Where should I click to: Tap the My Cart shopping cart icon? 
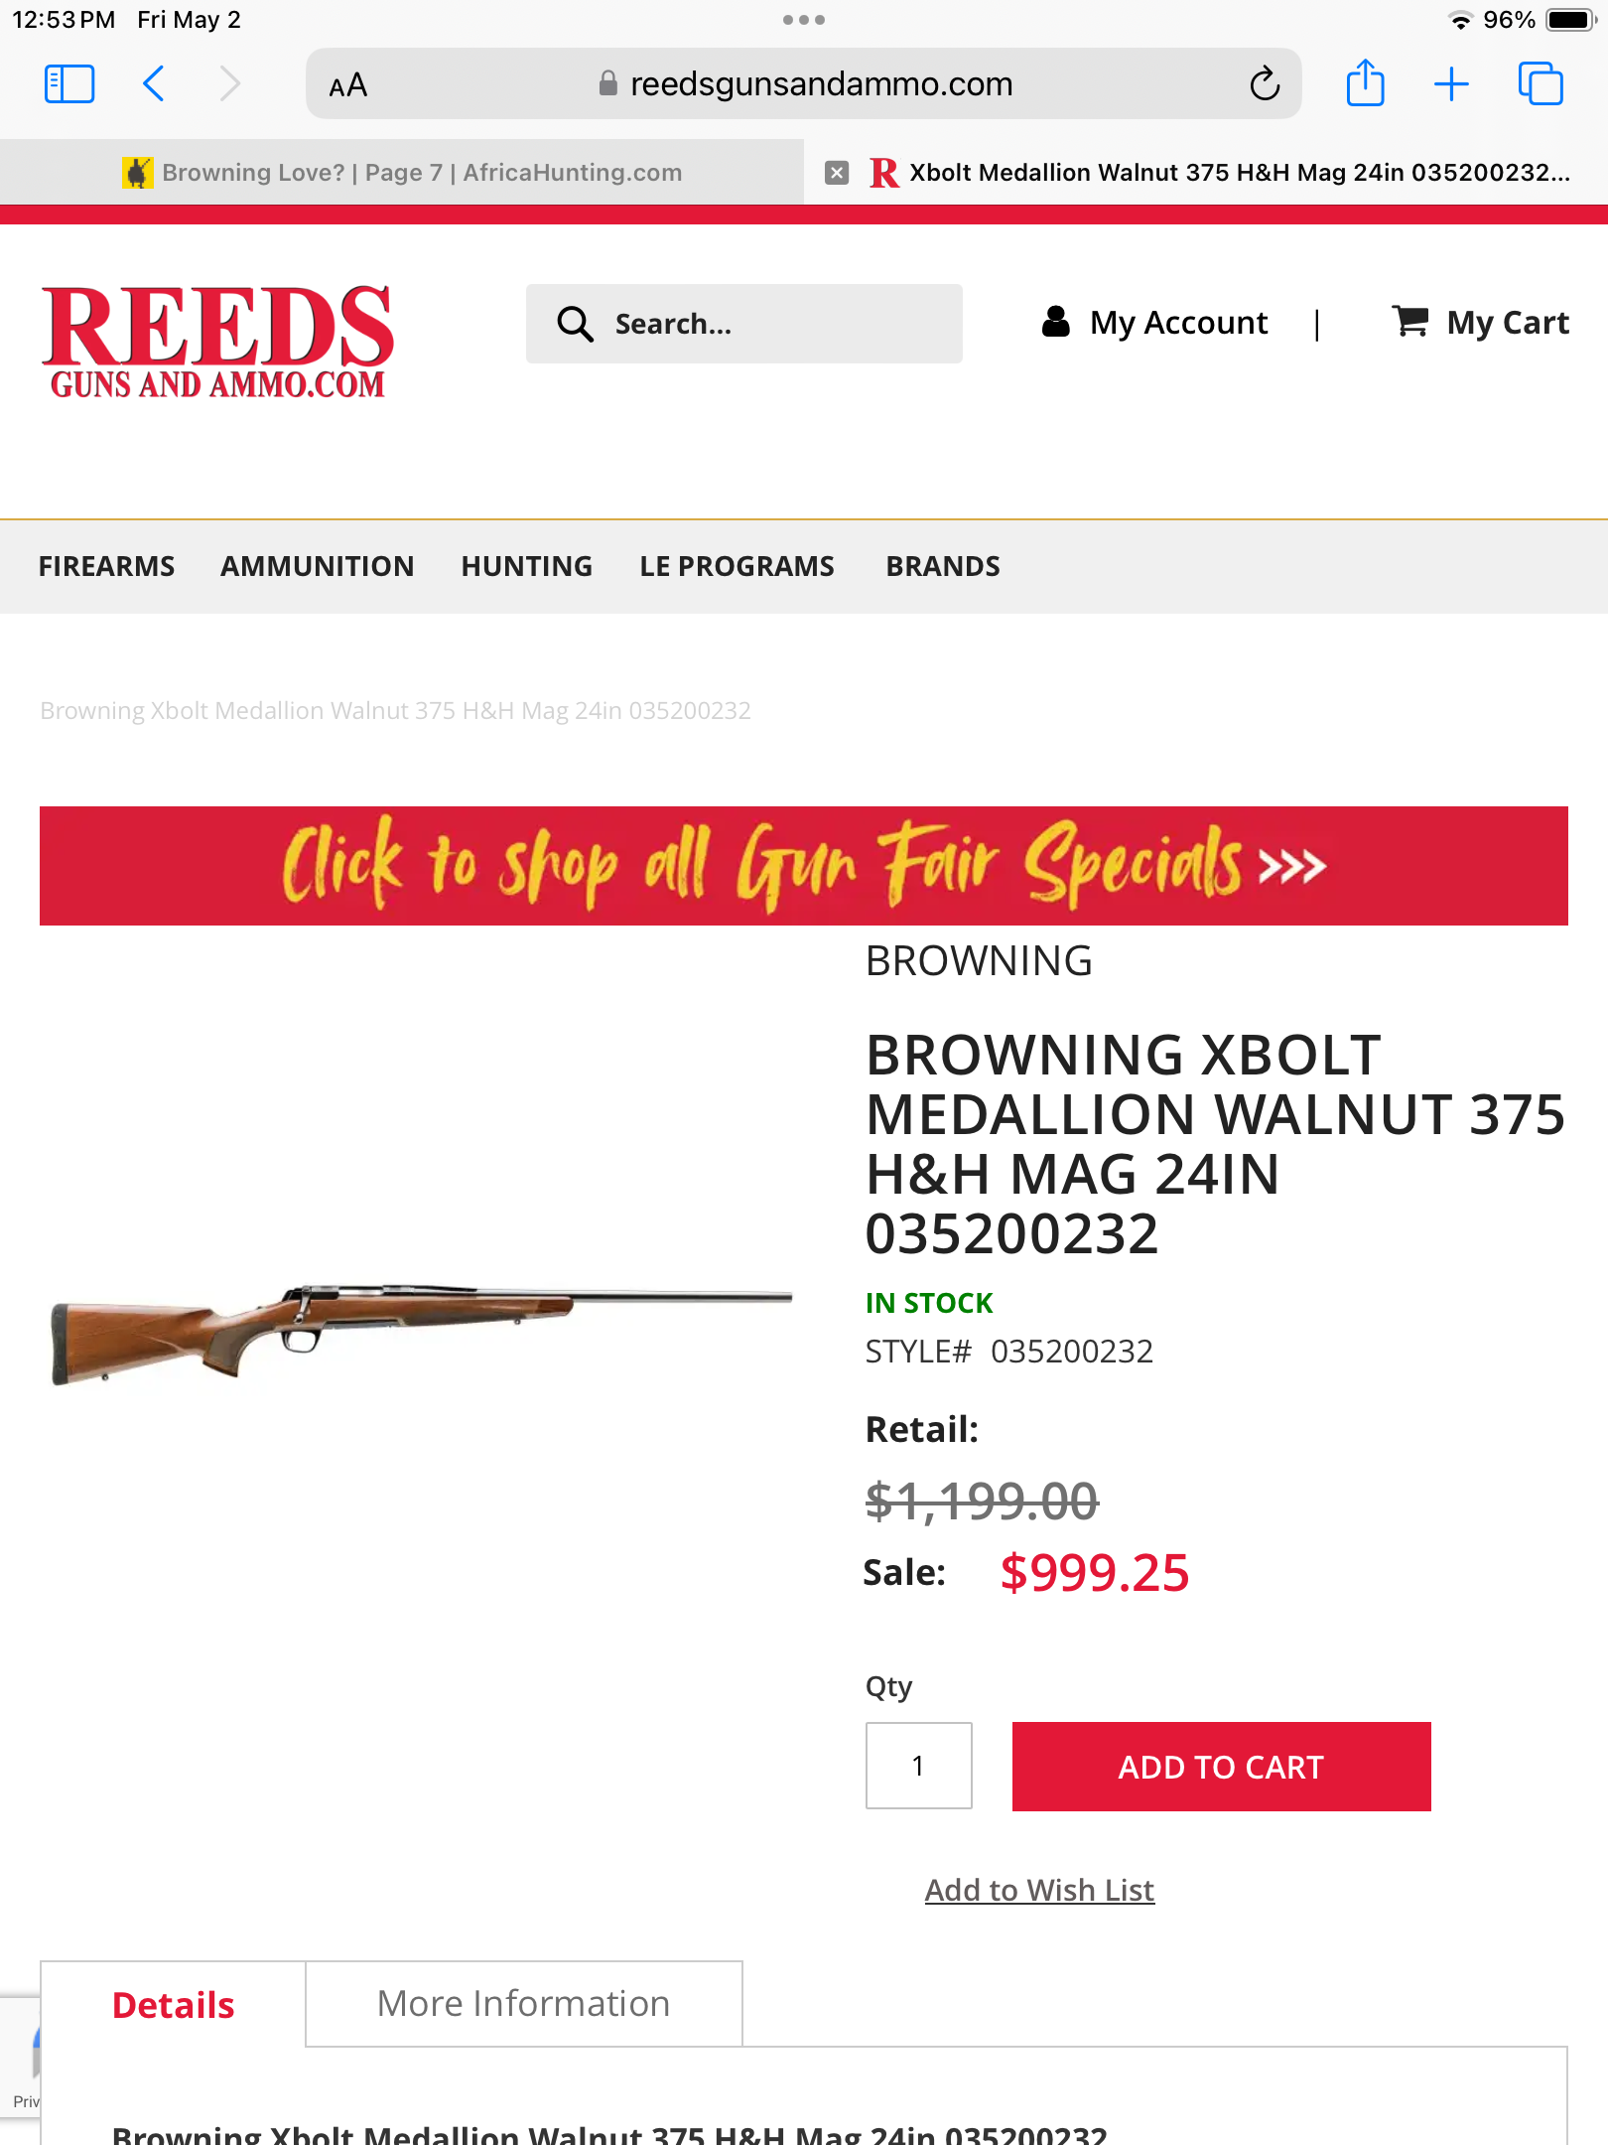(1410, 322)
